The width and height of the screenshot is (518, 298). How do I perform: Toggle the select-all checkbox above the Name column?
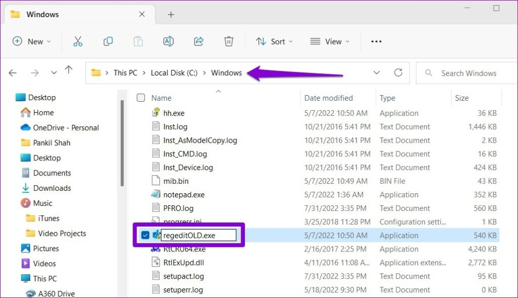point(140,98)
